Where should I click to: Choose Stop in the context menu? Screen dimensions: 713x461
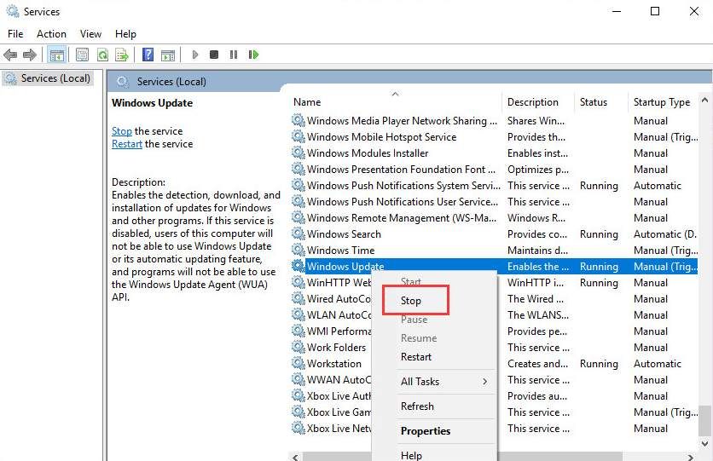click(x=411, y=300)
